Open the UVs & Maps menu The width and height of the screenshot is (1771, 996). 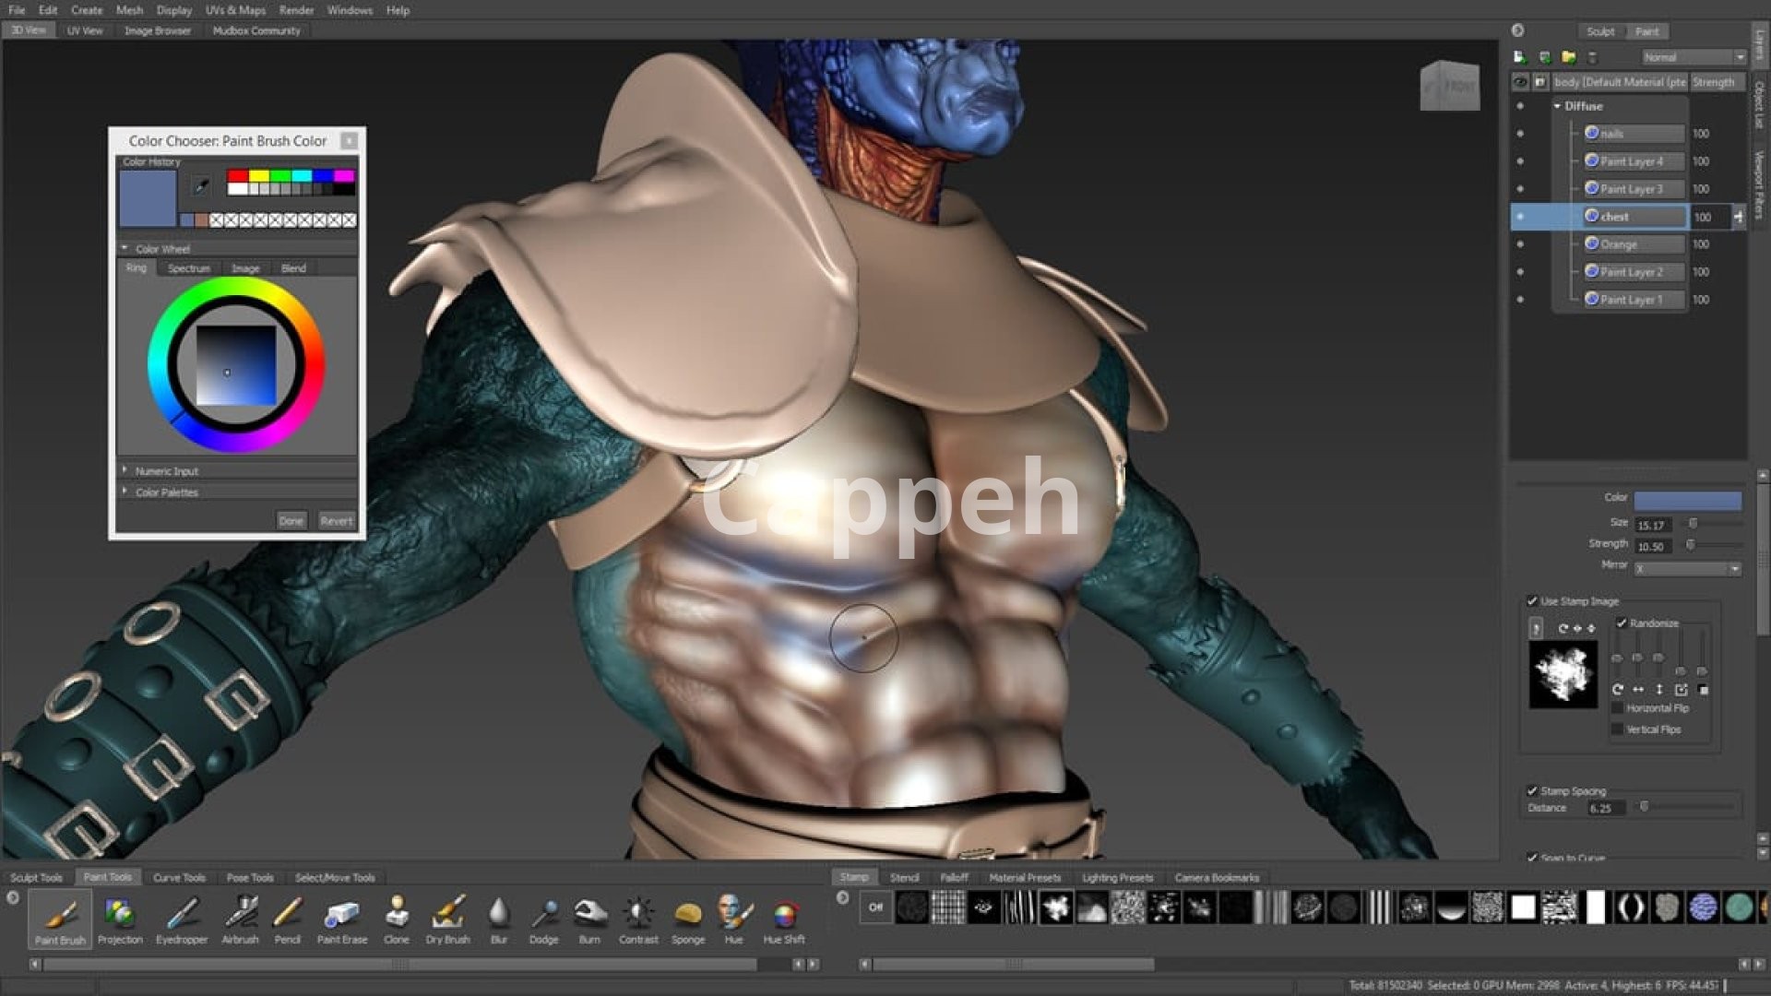235,10
